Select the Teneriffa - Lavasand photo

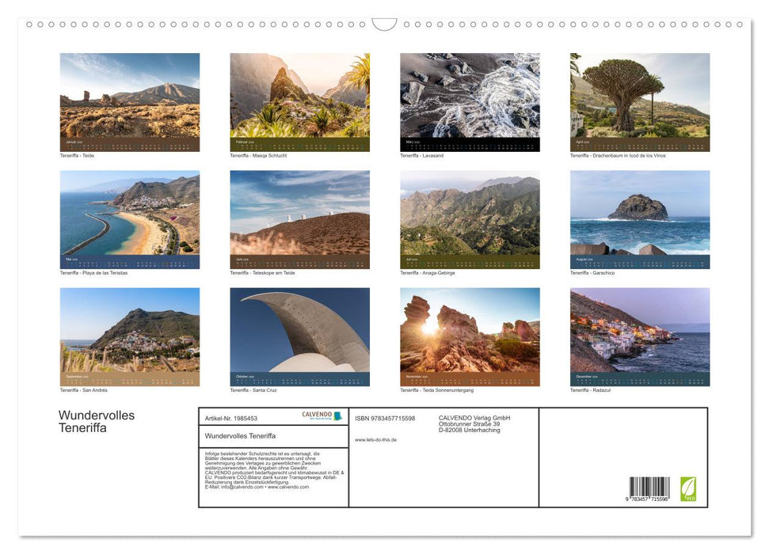[469, 101]
